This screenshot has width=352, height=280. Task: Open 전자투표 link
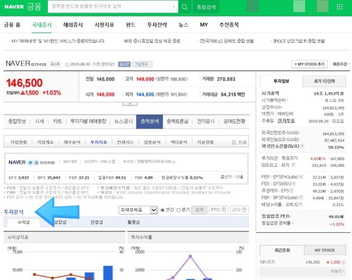[286, 121]
